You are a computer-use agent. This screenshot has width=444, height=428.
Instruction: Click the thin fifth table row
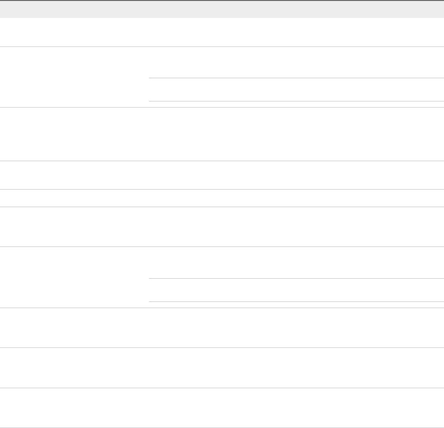point(222,198)
